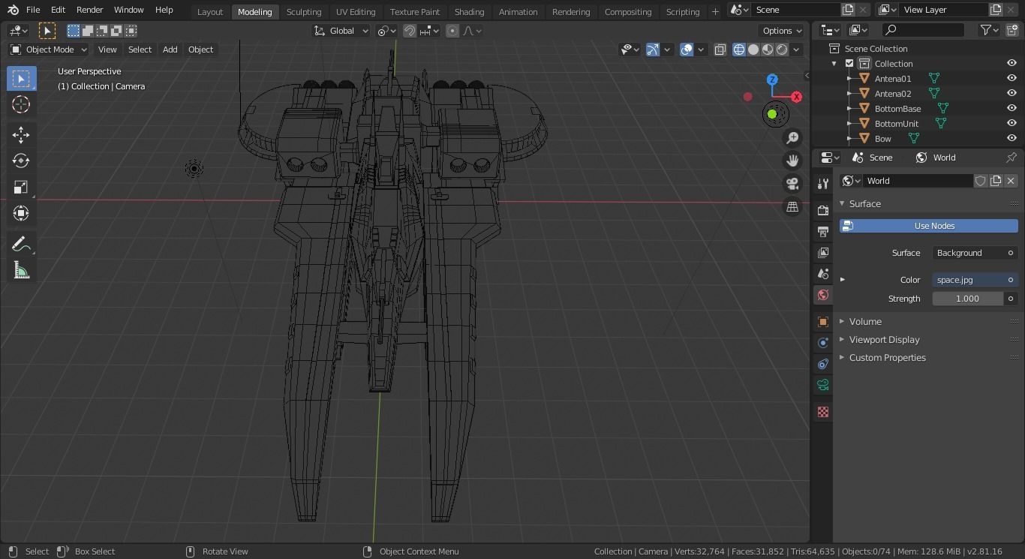
Task: Toggle X-ray mode
Action: pyautogui.click(x=720, y=50)
